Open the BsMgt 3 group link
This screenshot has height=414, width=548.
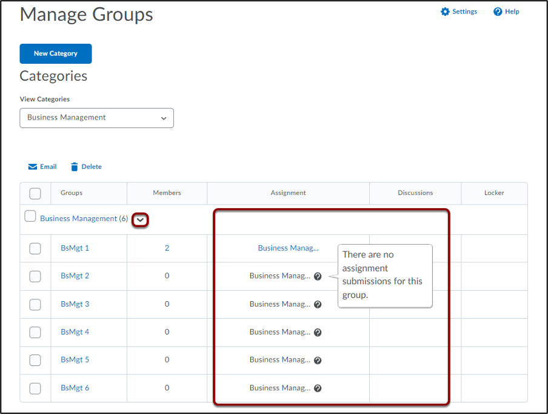coord(75,304)
